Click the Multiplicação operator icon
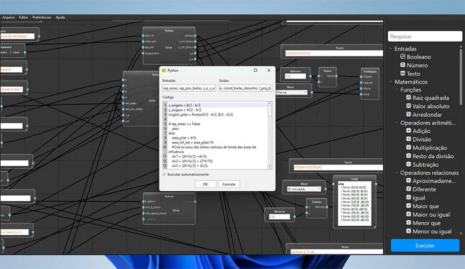The image size is (465, 269). (408, 147)
